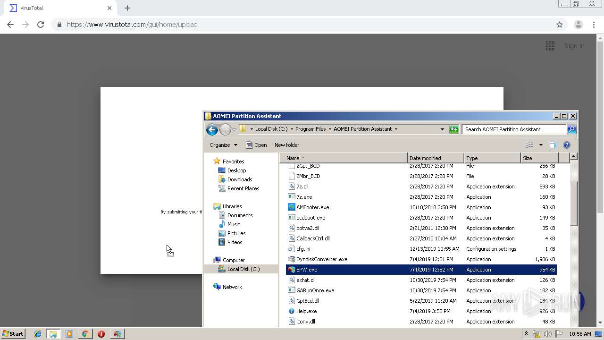This screenshot has width=604, height=340.
Task: Open Pictures library
Action: (236, 233)
